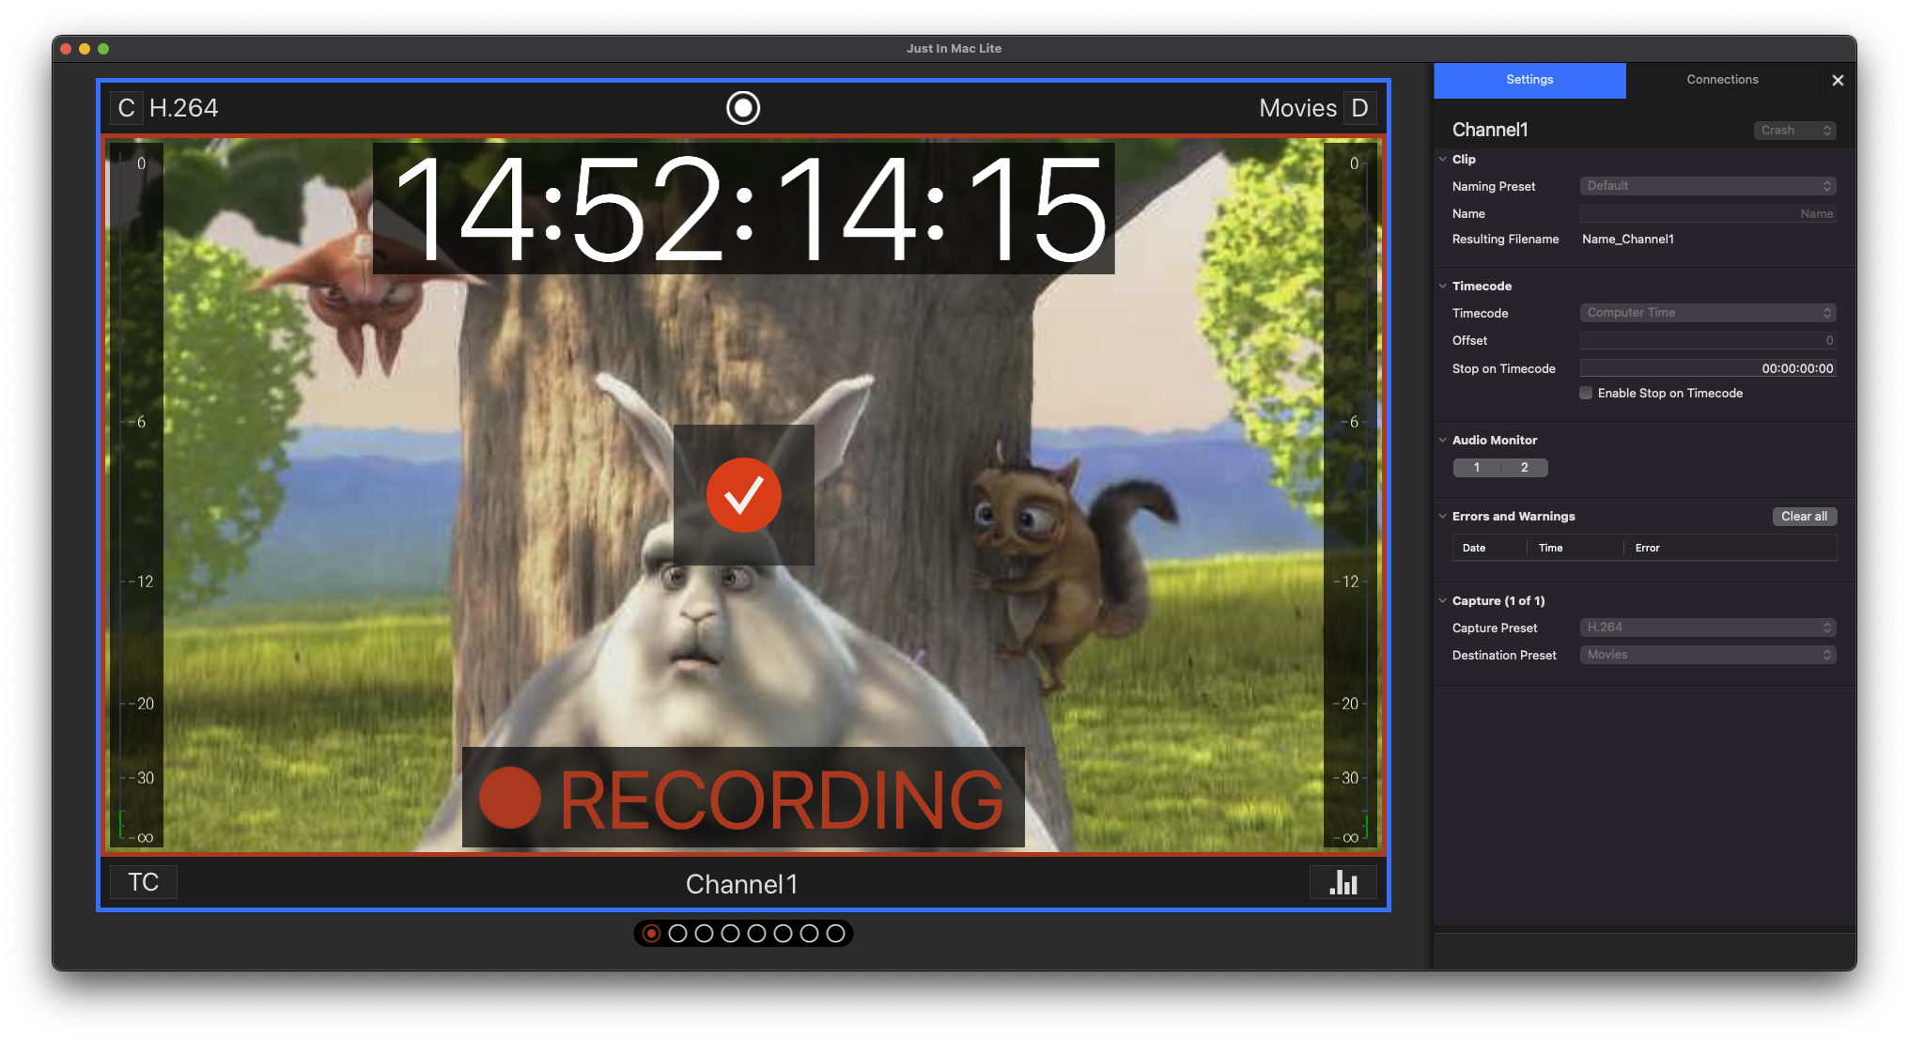Click the Movies destination label in viewer
This screenshot has width=1909, height=1040.
click(x=1297, y=108)
